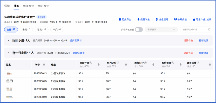Open 历史导出 link
Image resolution: width=216 pixels, height=103 pixels.
point(126,19)
